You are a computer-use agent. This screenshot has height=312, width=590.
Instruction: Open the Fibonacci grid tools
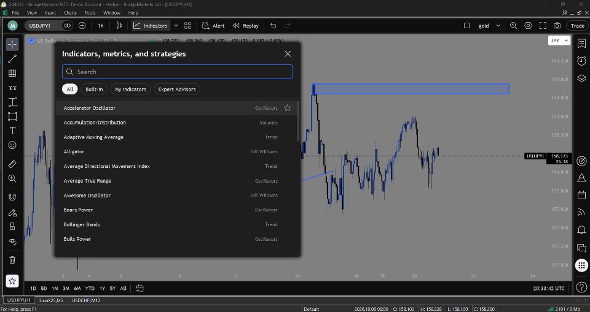coord(12,73)
